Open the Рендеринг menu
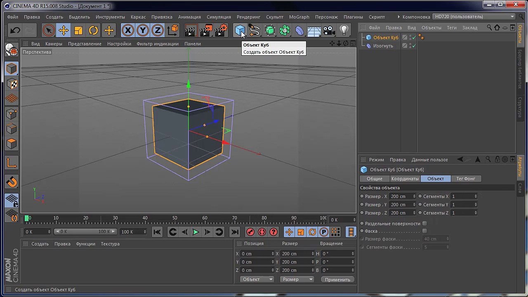The image size is (528, 297). (248, 17)
